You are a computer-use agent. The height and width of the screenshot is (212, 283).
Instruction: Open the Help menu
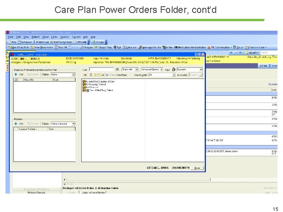[93, 37]
